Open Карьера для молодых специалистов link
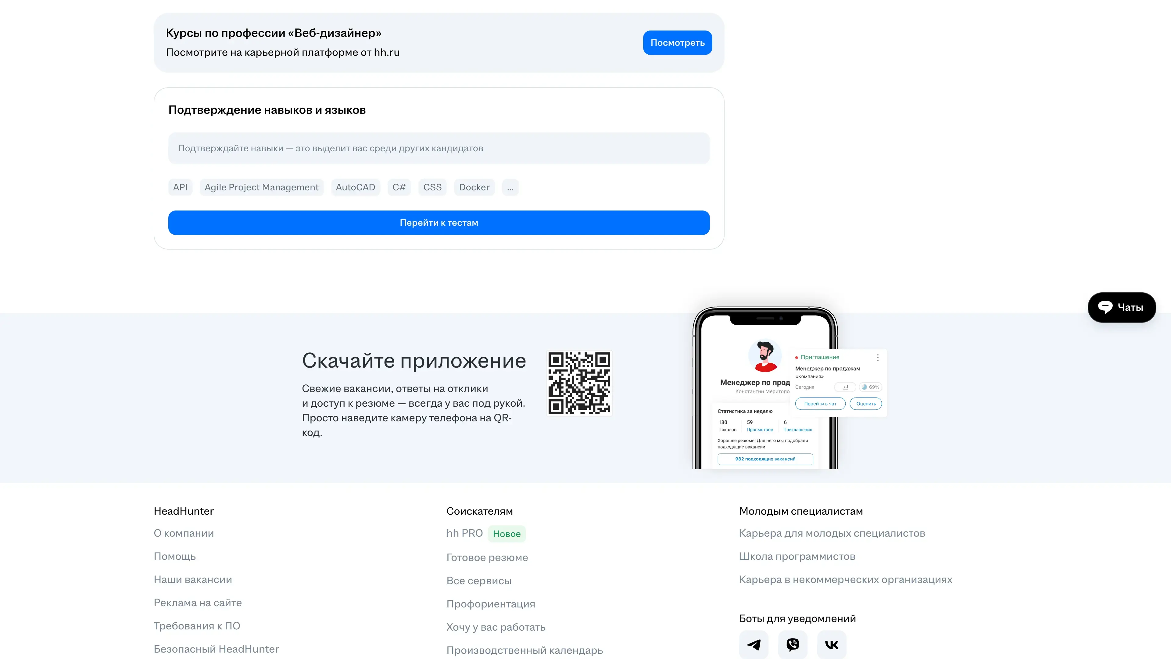The height and width of the screenshot is (659, 1171). click(832, 533)
